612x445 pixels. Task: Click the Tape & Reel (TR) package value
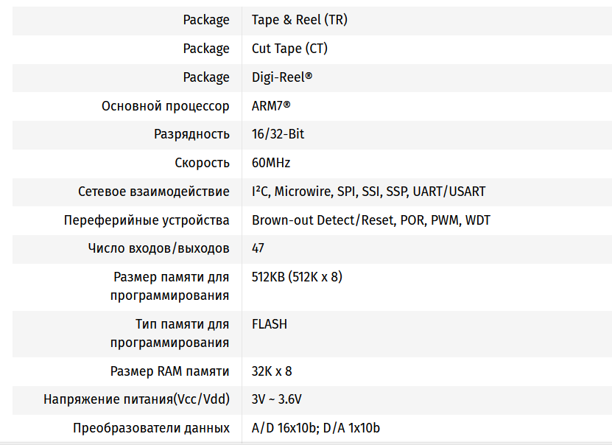(x=299, y=20)
